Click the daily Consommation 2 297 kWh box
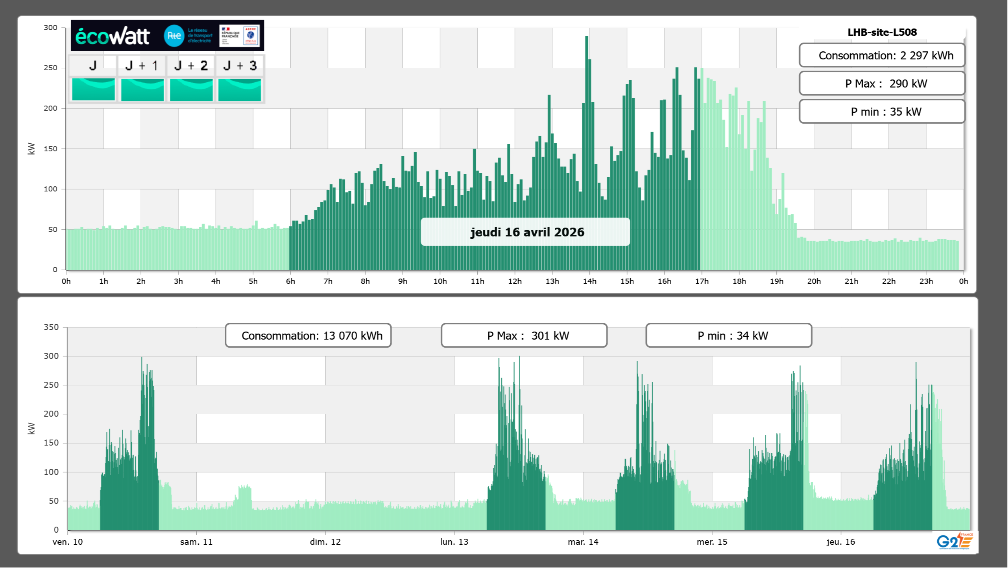 pyautogui.click(x=882, y=55)
